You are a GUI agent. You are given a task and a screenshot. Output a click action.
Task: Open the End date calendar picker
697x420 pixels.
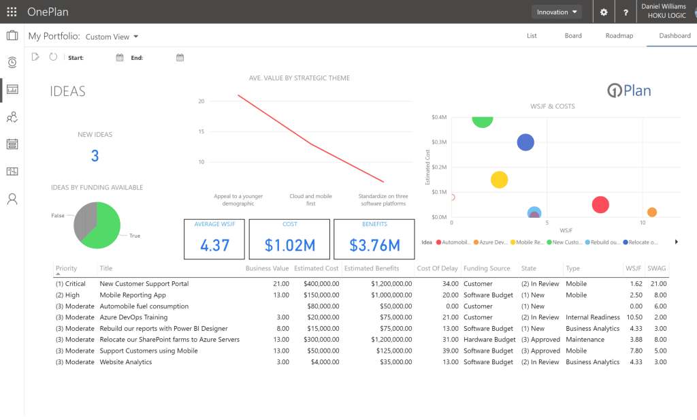(x=180, y=57)
